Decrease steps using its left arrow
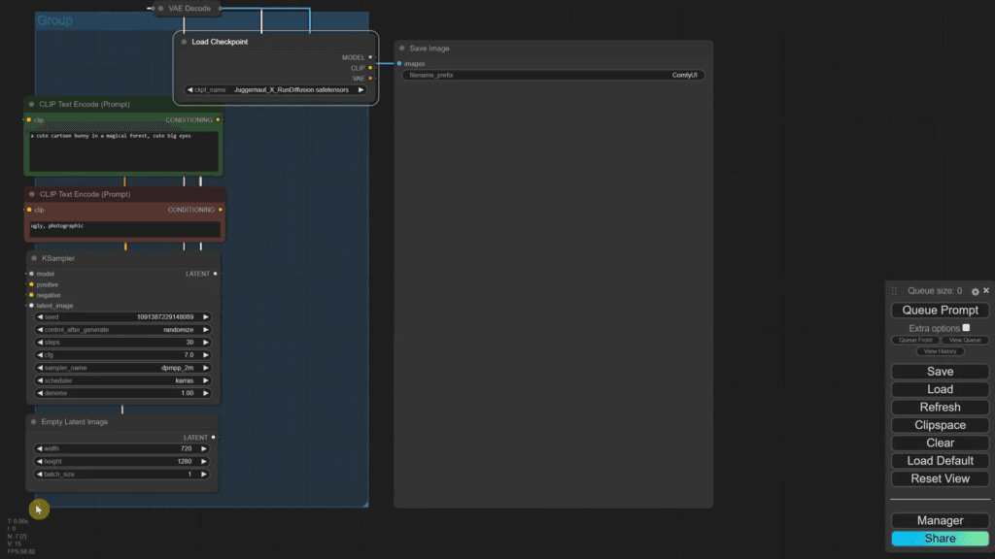Viewport: 995px width, 559px height. 40,343
